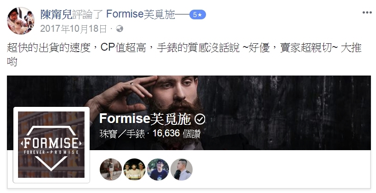
Task: Click the 珠寶／手錶 category label
Action: click(122, 134)
